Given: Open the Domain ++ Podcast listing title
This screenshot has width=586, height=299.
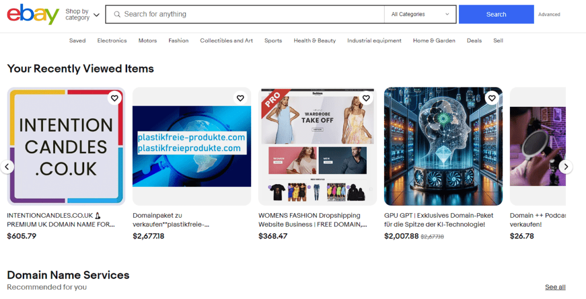Looking at the screenshot, I should 538,220.
